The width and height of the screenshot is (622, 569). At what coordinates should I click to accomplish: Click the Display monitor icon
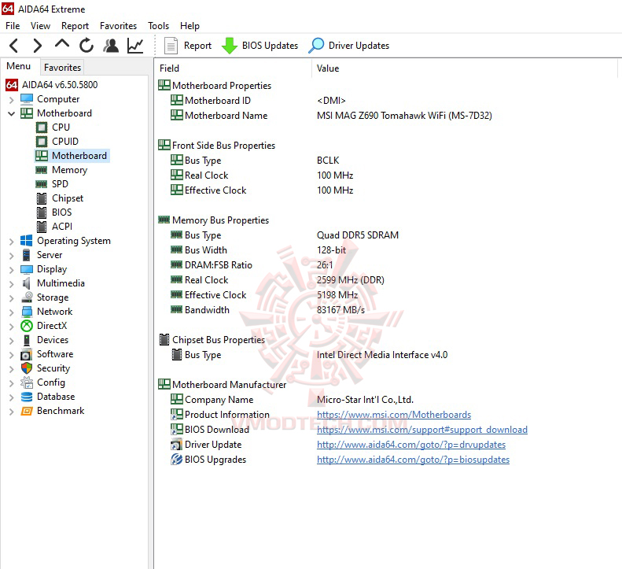tap(27, 269)
